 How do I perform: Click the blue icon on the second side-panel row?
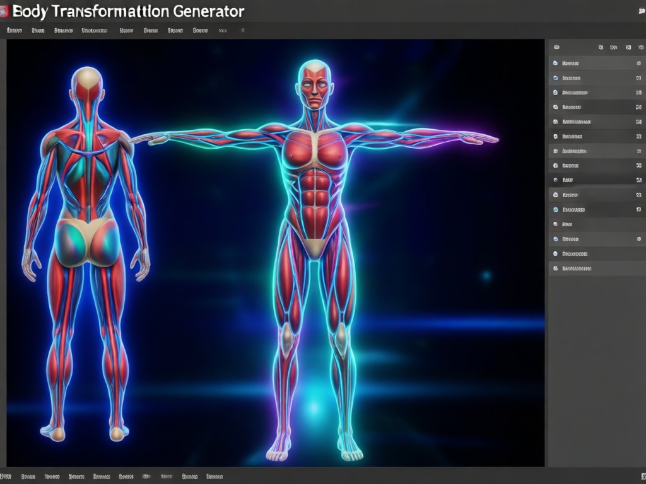pyautogui.click(x=555, y=78)
